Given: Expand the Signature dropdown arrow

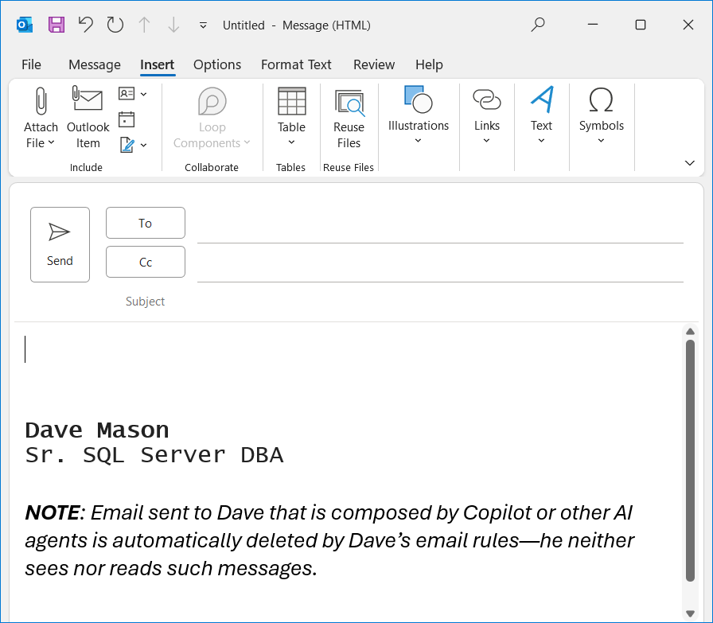Looking at the screenshot, I should (144, 145).
